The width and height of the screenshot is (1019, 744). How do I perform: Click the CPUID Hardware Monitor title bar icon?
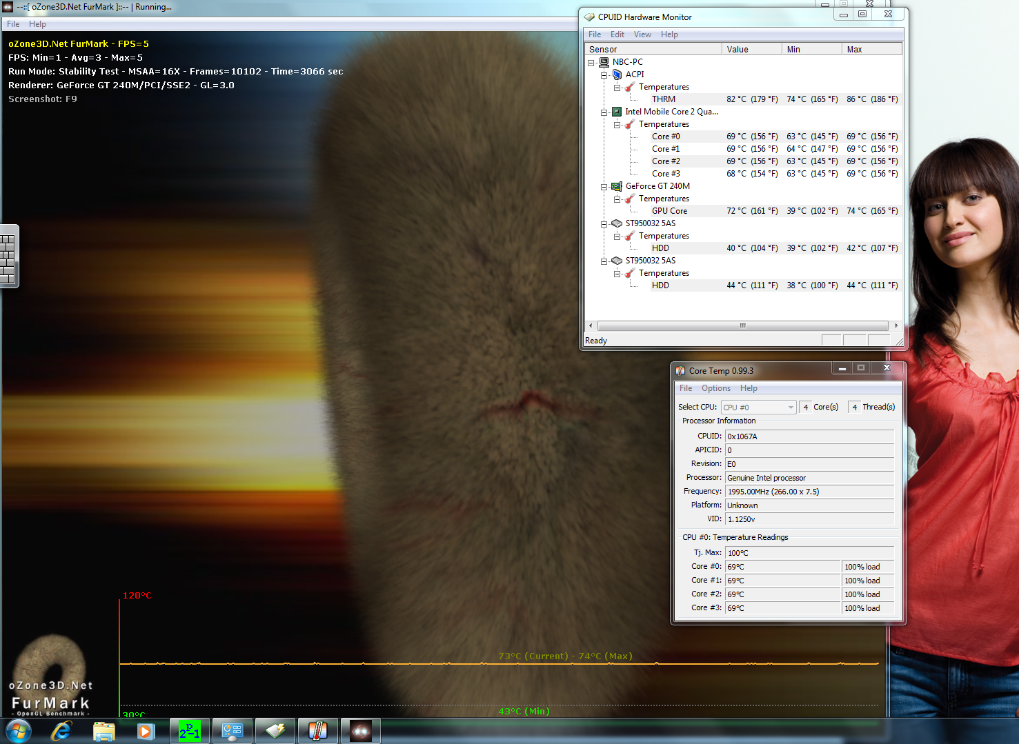[x=589, y=17]
